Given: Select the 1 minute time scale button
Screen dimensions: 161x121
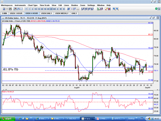Looking at the screenshot, I should pos(29,9).
